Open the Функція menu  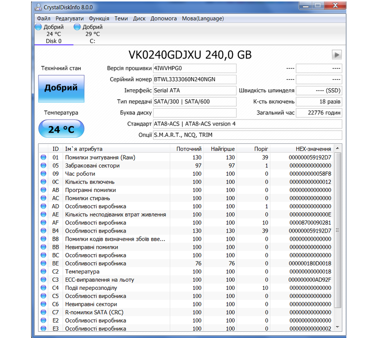[99, 18]
